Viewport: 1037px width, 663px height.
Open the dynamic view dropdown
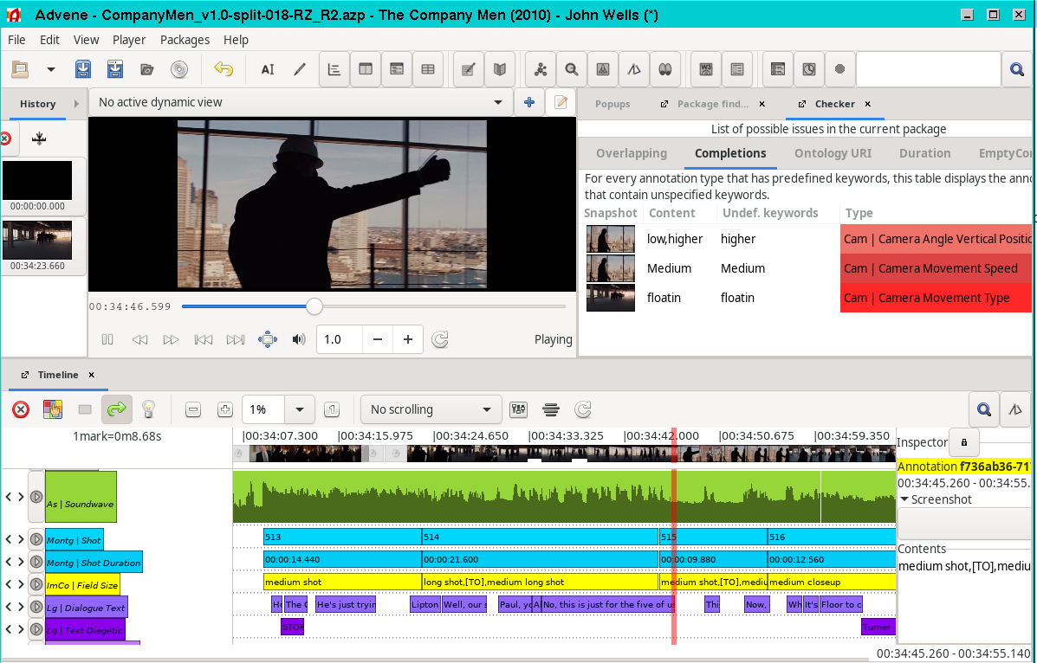tap(497, 102)
